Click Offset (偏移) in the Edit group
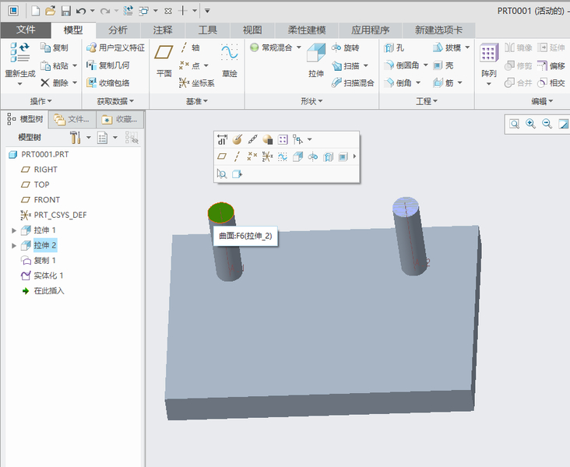 pyautogui.click(x=551, y=65)
